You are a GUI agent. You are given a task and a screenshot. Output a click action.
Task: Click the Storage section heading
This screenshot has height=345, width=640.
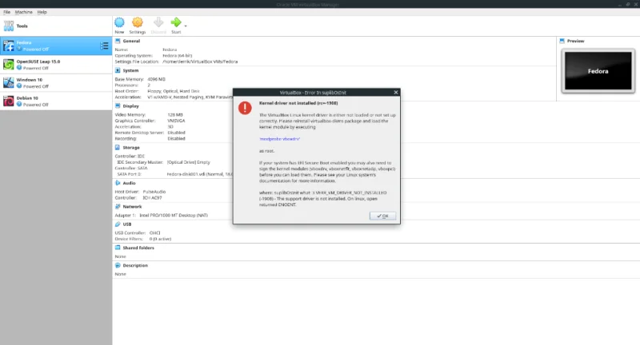tap(131, 148)
